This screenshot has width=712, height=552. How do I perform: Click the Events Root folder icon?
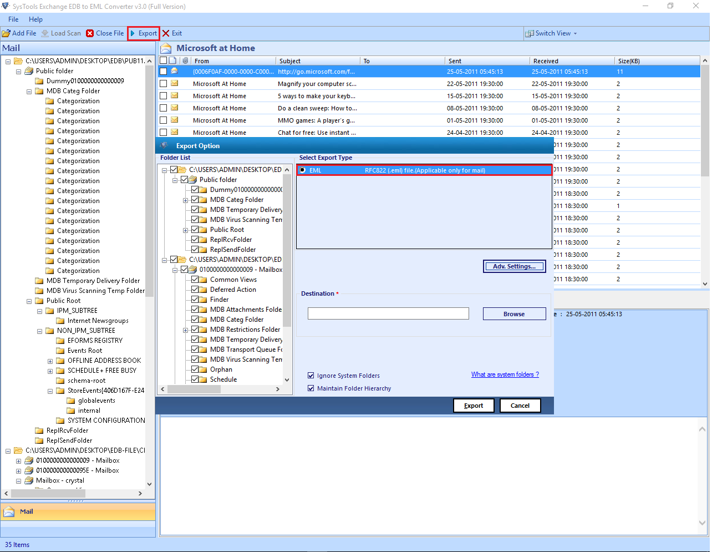coord(60,351)
